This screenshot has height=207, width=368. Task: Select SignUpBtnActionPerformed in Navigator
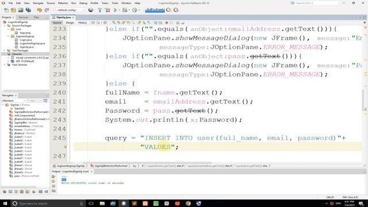coord(32,112)
